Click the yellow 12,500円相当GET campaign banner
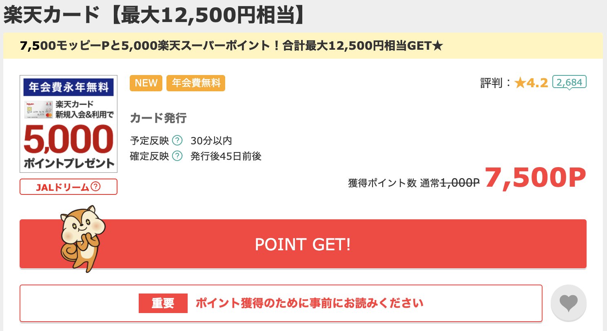607x331 pixels. pyautogui.click(x=303, y=46)
